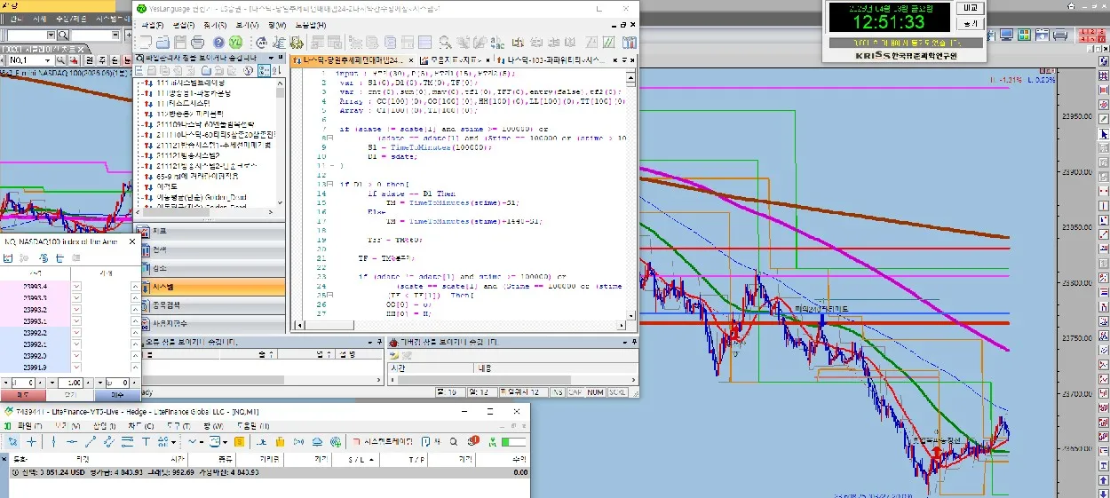Select the trendline tool in MT5 toolbar
This screenshot has width=1110, height=498.
pyautogui.click(x=90, y=442)
